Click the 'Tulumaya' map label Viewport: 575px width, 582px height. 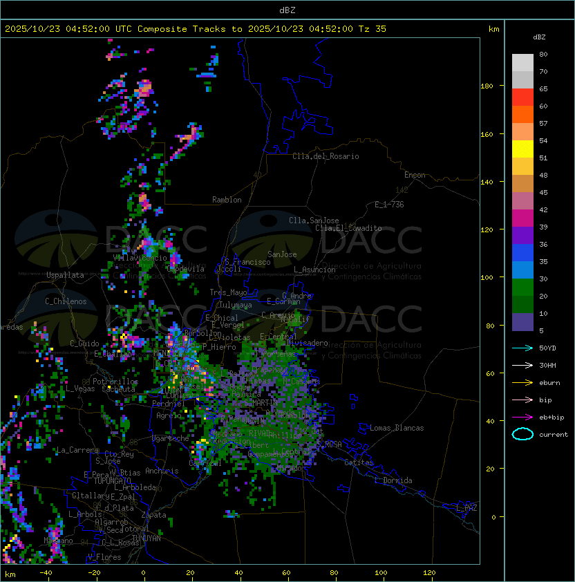236,305
